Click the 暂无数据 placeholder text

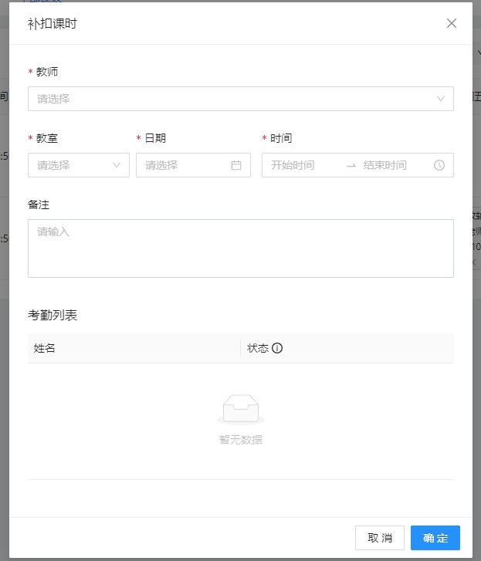(x=240, y=440)
